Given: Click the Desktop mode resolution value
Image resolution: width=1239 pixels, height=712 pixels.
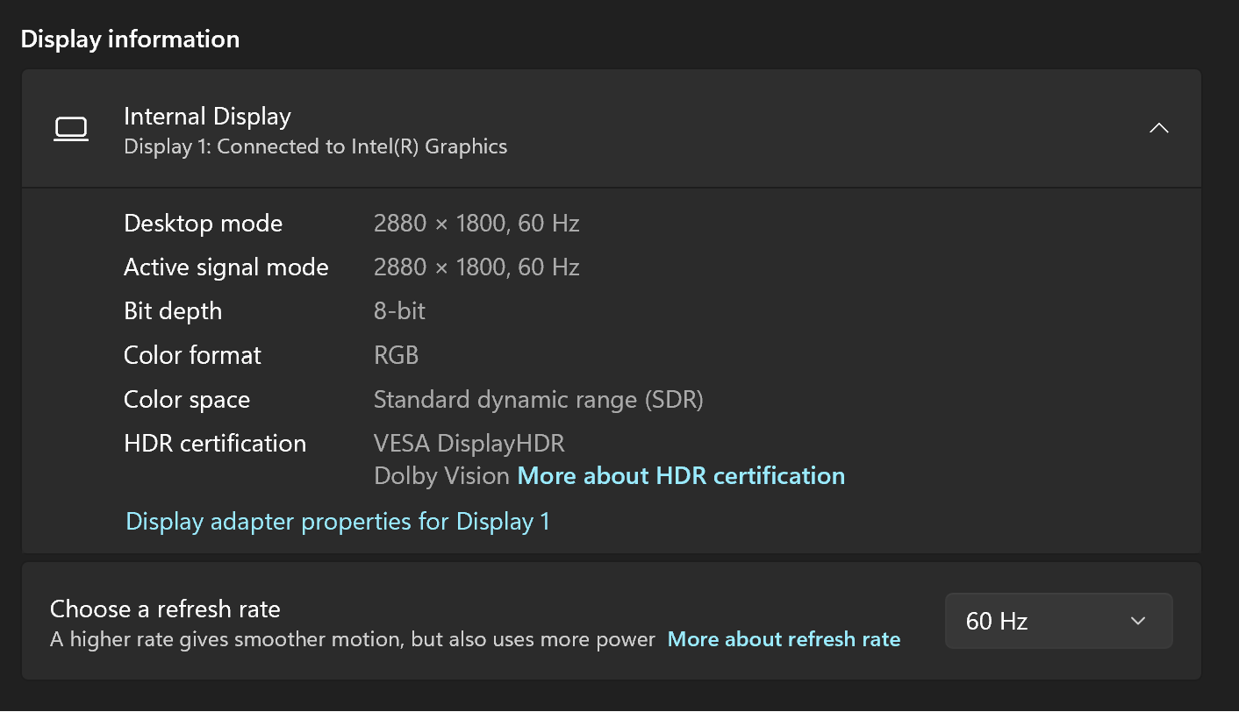Looking at the screenshot, I should [476, 224].
